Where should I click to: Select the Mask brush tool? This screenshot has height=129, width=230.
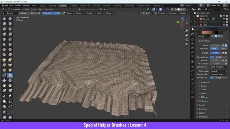4,85
